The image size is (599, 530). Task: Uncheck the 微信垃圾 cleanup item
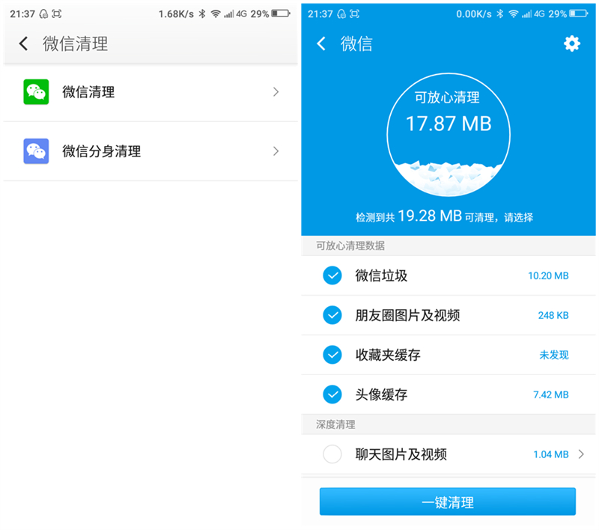click(332, 275)
